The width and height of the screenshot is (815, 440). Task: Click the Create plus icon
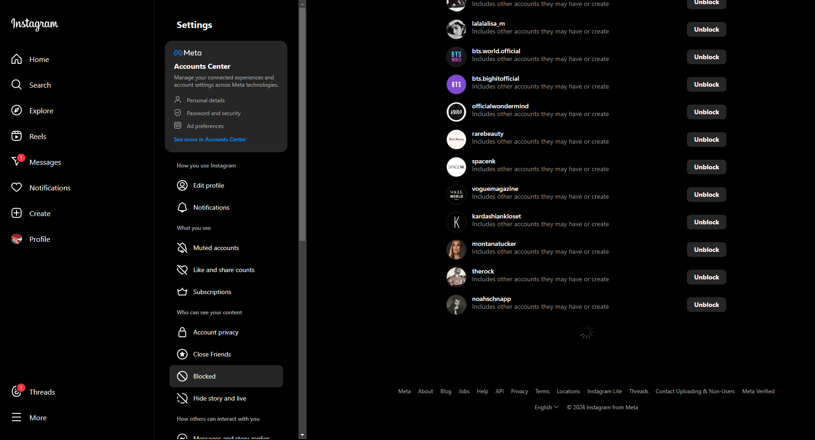(17, 213)
